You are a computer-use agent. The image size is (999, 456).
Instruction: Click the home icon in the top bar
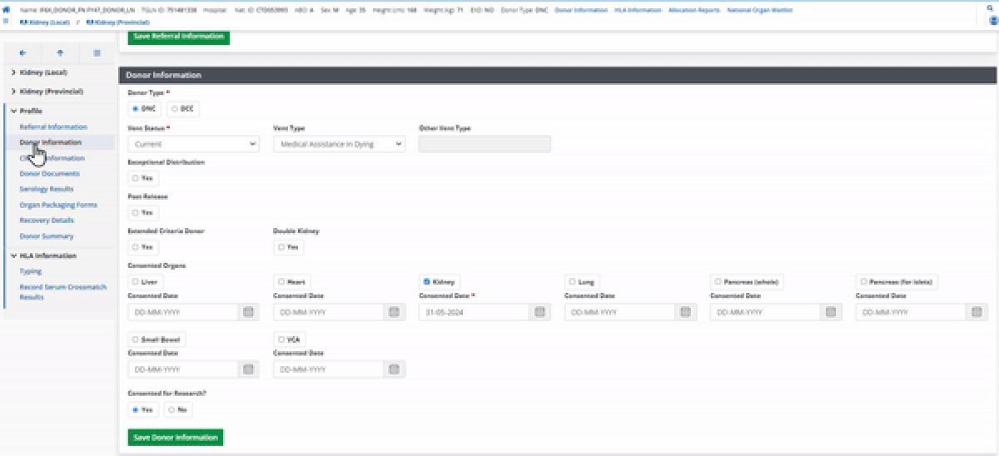click(7, 10)
